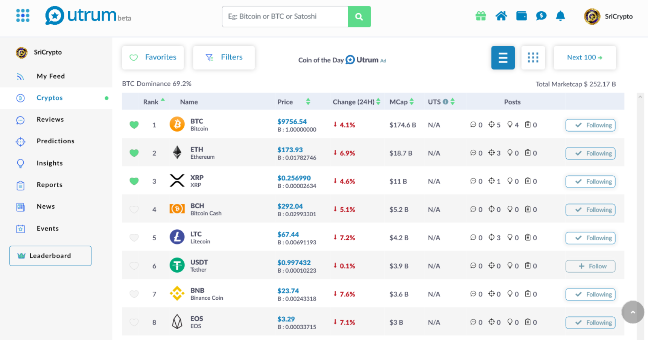Open the Cryptos section

49,98
